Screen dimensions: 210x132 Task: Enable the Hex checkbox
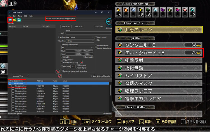64,33
